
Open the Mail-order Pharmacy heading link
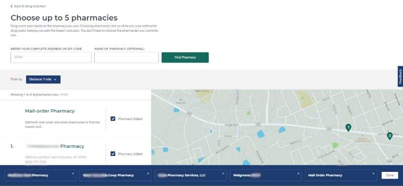[49, 111]
